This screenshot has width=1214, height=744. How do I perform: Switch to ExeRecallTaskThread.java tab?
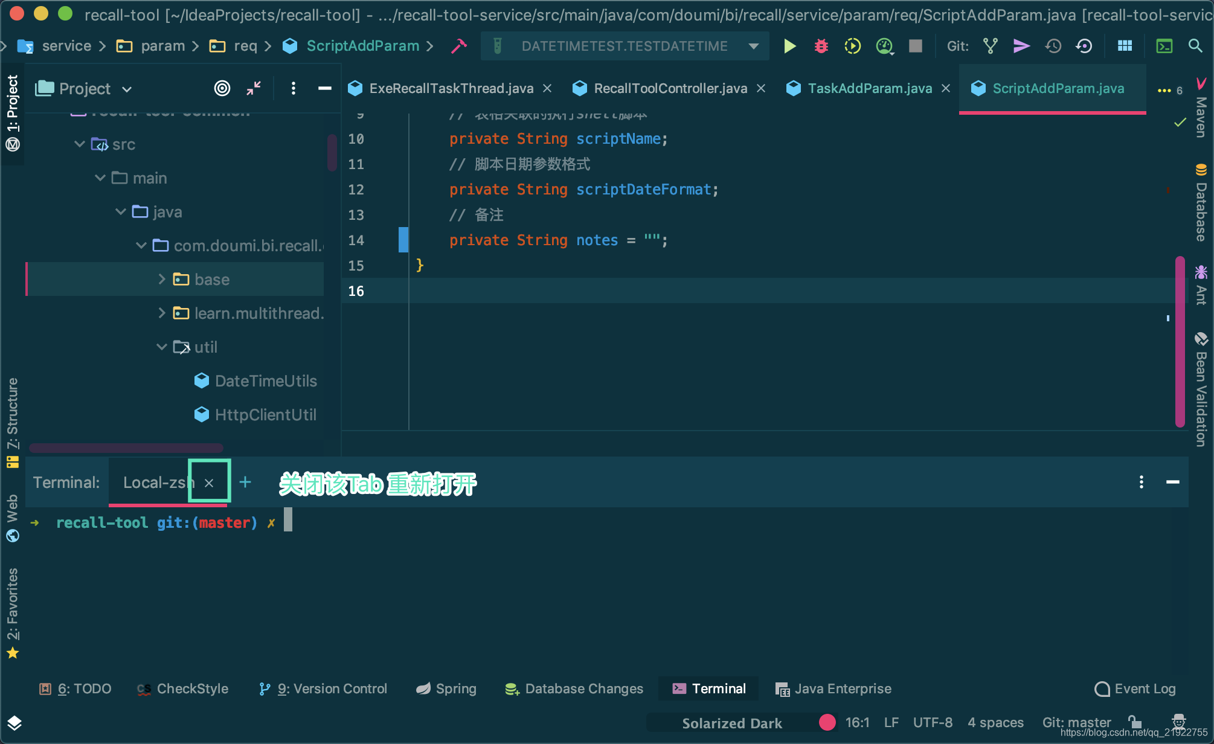(x=451, y=89)
